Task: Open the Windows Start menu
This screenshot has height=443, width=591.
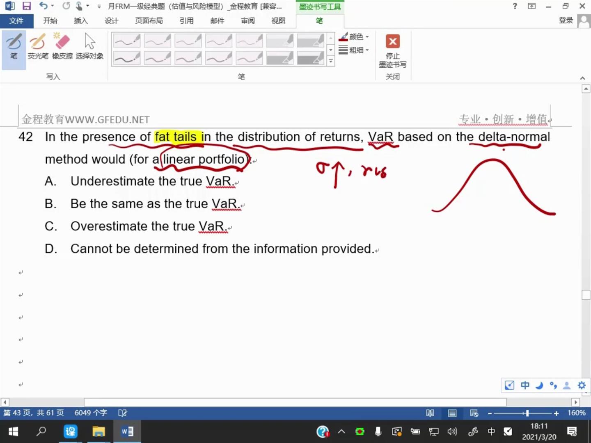Action: (x=14, y=432)
